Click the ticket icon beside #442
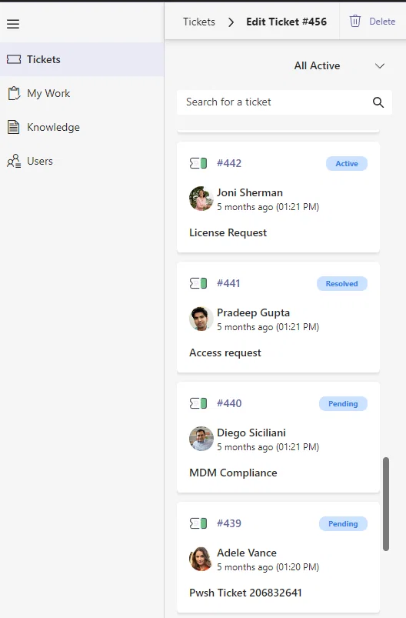Image resolution: width=406 pixels, height=618 pixels. point(198,163)
